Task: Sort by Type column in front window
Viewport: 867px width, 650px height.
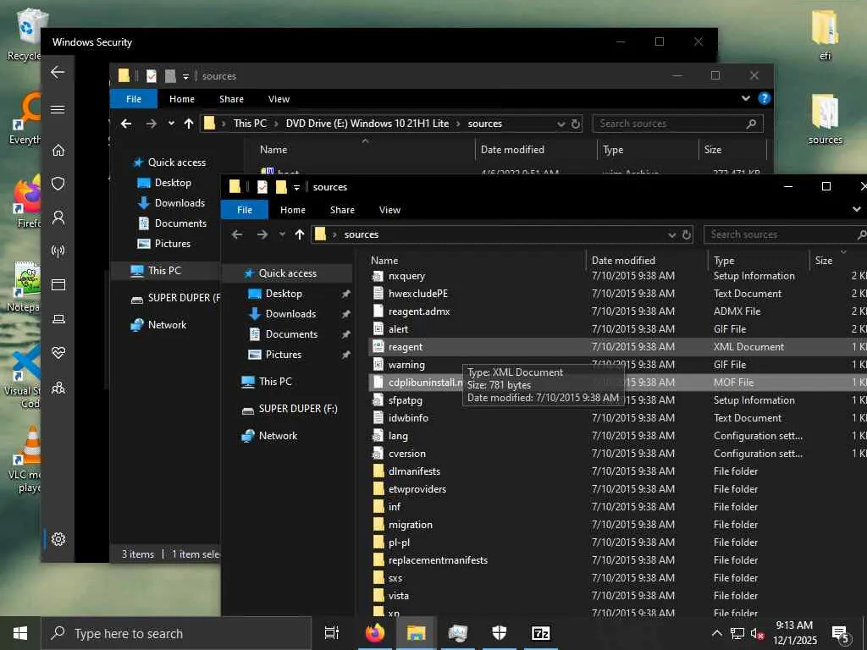Action: (724, 261)
